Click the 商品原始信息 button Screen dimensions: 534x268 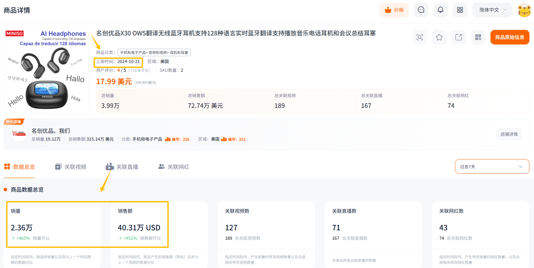pyautogui.click(x=510, y=37)
